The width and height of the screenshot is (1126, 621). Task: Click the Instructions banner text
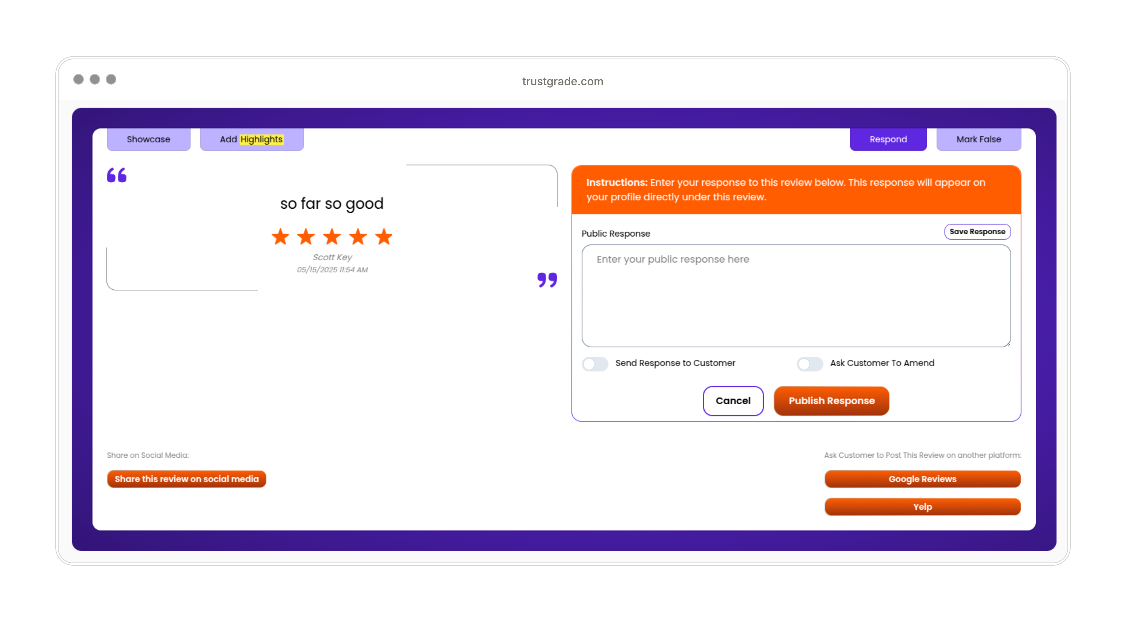(786, 190)
